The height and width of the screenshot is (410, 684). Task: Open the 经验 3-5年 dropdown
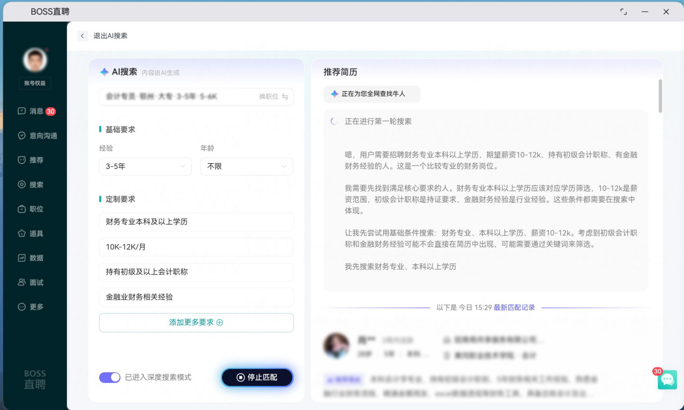click(146, 166)
